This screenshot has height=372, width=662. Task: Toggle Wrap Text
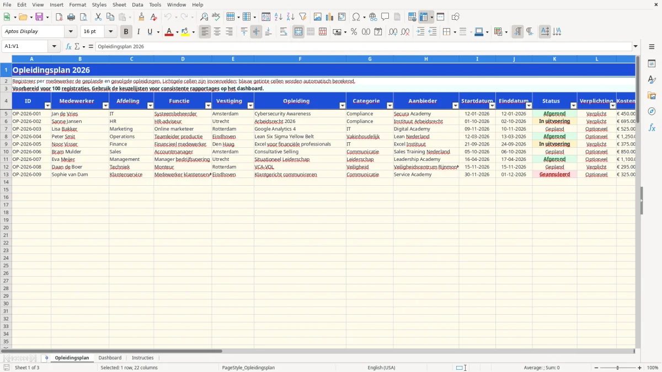[284, 32]
